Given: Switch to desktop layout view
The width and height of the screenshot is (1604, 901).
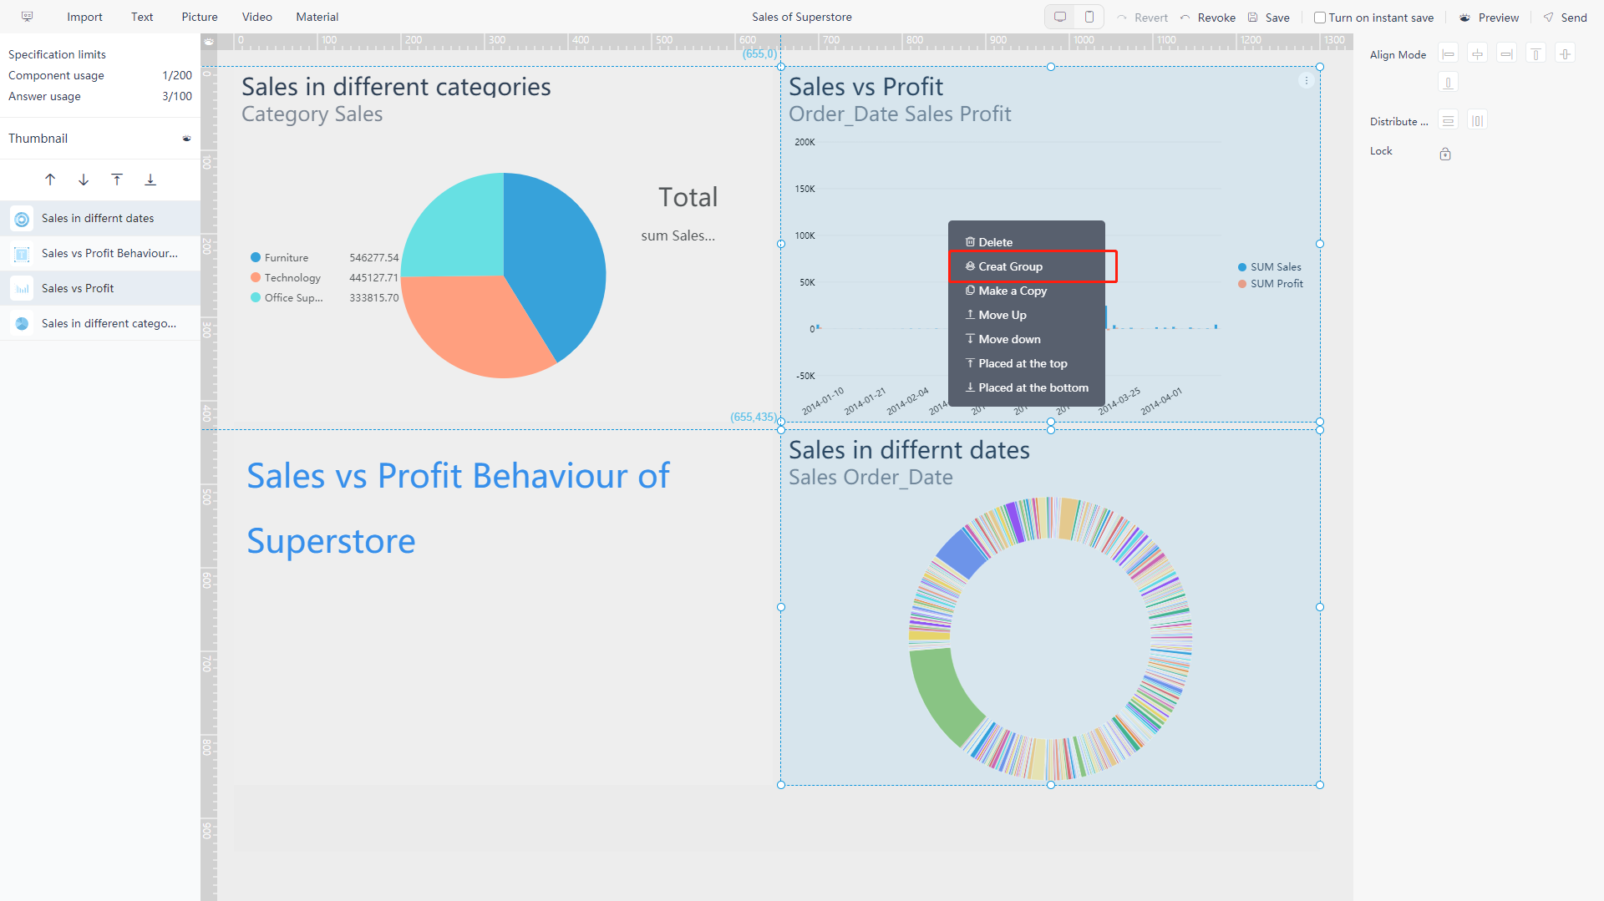Looking at the screenshot, I should (x=1060, y=17).
